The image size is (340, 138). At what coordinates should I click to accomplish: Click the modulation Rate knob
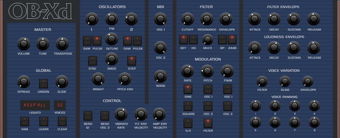[x=187, y=71]
